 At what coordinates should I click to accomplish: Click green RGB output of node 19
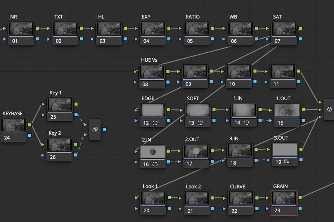point(301,149)
